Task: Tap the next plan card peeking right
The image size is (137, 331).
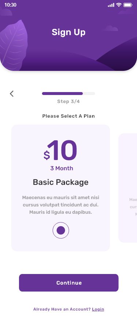Action: point(128,188)
